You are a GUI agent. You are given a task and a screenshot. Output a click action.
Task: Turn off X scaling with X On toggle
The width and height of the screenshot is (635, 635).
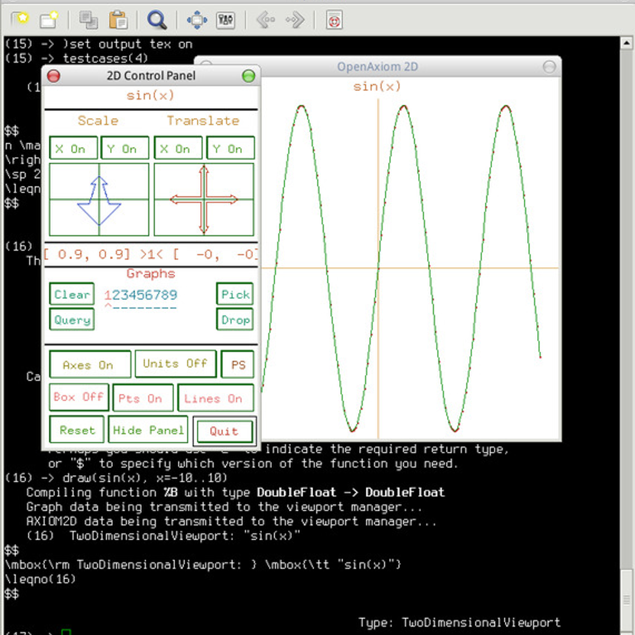point(73,148)
